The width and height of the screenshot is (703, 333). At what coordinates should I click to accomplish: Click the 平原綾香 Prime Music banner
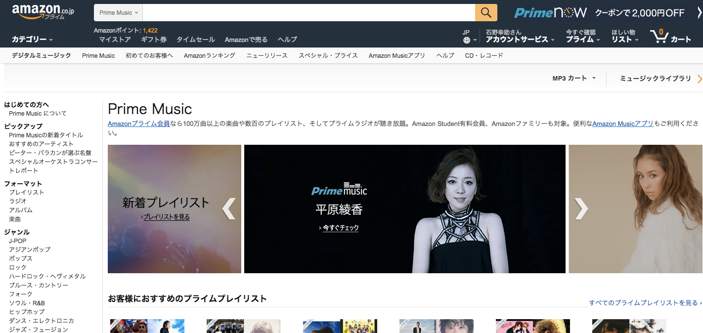tap(405, 209)
